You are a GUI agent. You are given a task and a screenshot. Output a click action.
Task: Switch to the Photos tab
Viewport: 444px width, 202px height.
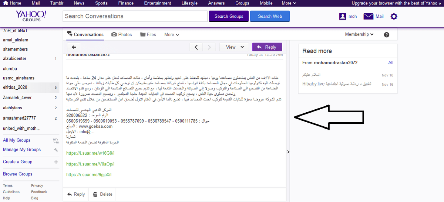point(122,35)
